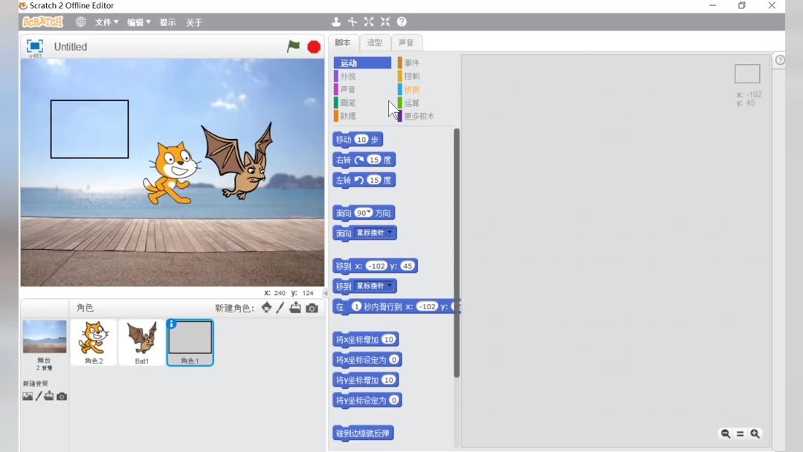The height and width of the screenshot is (452, 803).
Task: Click the 右转 15 度 block
Action: click(363, 159)
